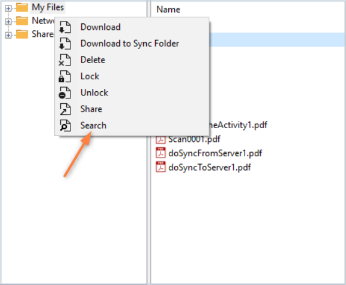Click the Delete file icon
346x285 pixels.
click(x=65, y=60)
